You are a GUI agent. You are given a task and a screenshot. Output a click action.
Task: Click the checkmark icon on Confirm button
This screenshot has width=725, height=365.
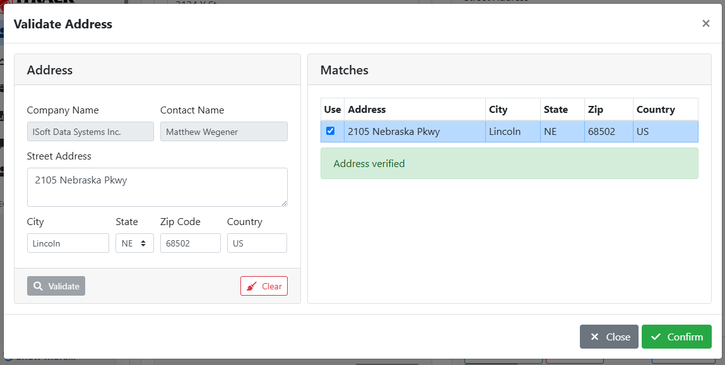(656, 337)
